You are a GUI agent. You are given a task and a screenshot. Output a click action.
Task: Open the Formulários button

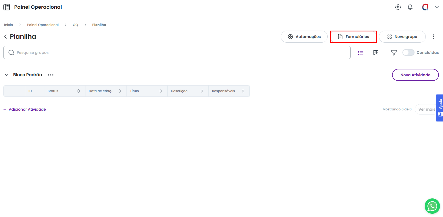click(353, 37)
